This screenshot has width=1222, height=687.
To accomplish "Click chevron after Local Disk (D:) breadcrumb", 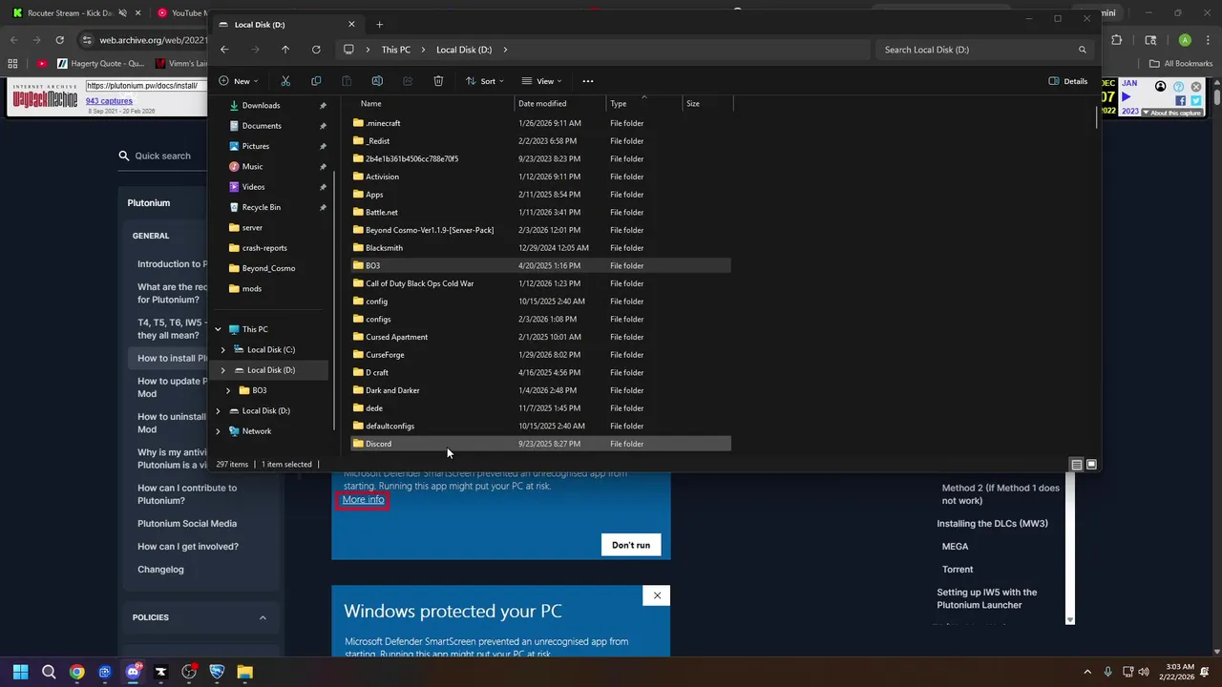I will (505, 50).
